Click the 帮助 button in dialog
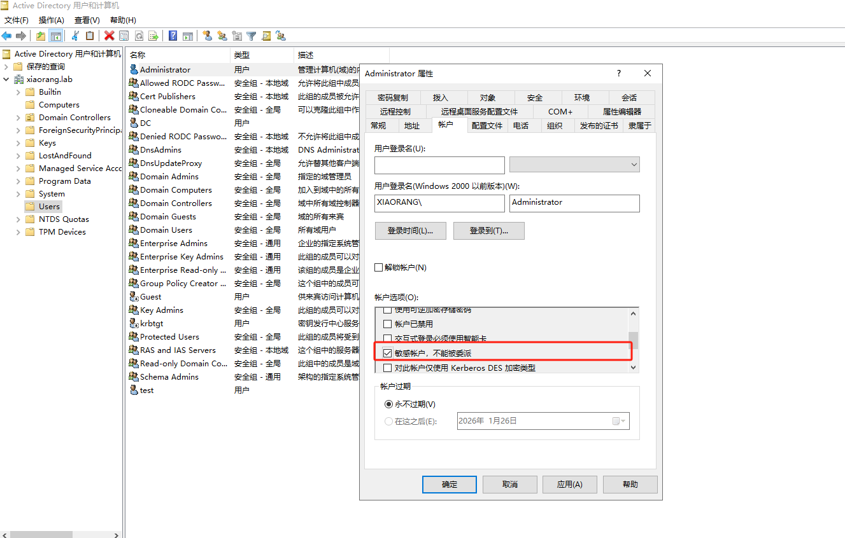Image resolution: width=845 pixels, height=538 pixels. [630, 484]
